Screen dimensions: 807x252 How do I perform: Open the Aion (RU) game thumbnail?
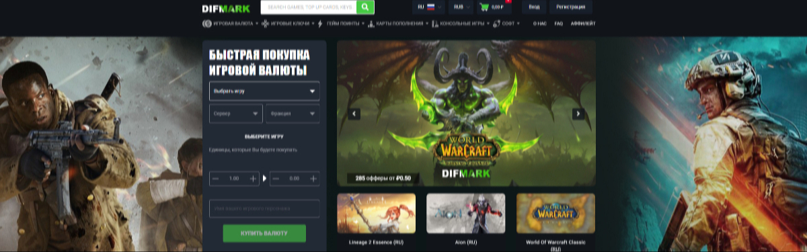point(466,213)
